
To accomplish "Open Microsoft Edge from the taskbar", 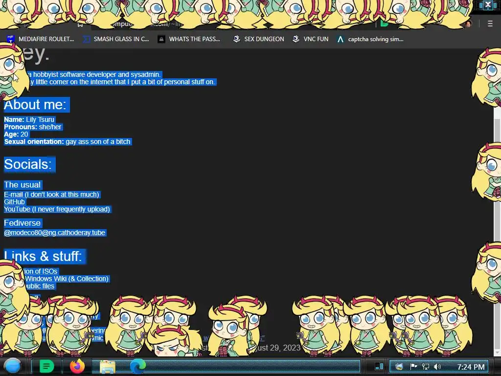I will (x=137, y=366).
